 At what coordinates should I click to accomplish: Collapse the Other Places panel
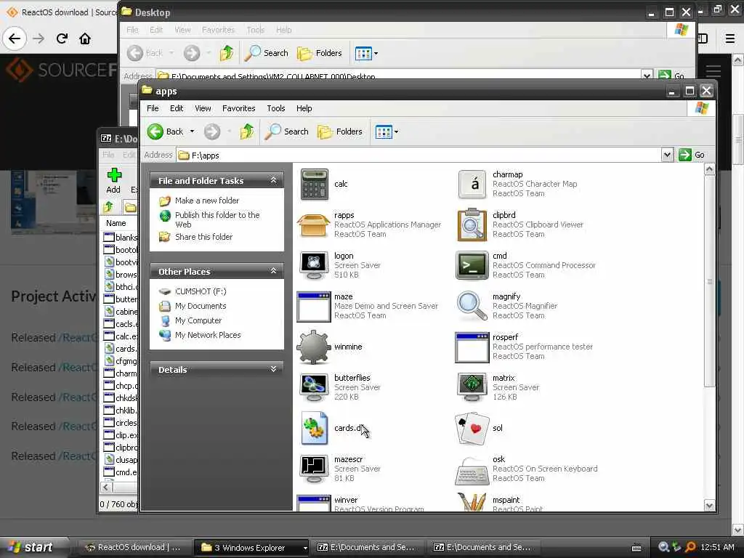pyautogui.click(x=273, y=270)
